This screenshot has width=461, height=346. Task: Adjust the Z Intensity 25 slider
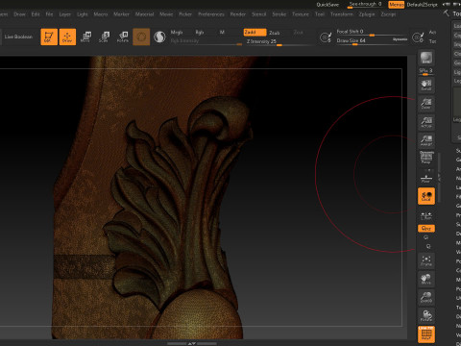point(279,41)
